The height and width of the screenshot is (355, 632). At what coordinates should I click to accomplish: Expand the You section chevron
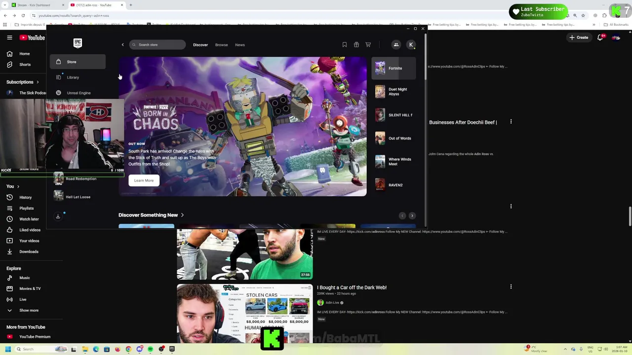click(18, 186)
